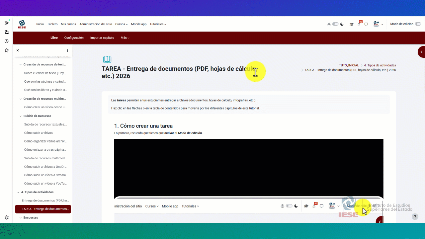This screenshot has height=239, width=425.
Task: Open the notifications bell with 96 alerts
Action: (x=359, y=24)
